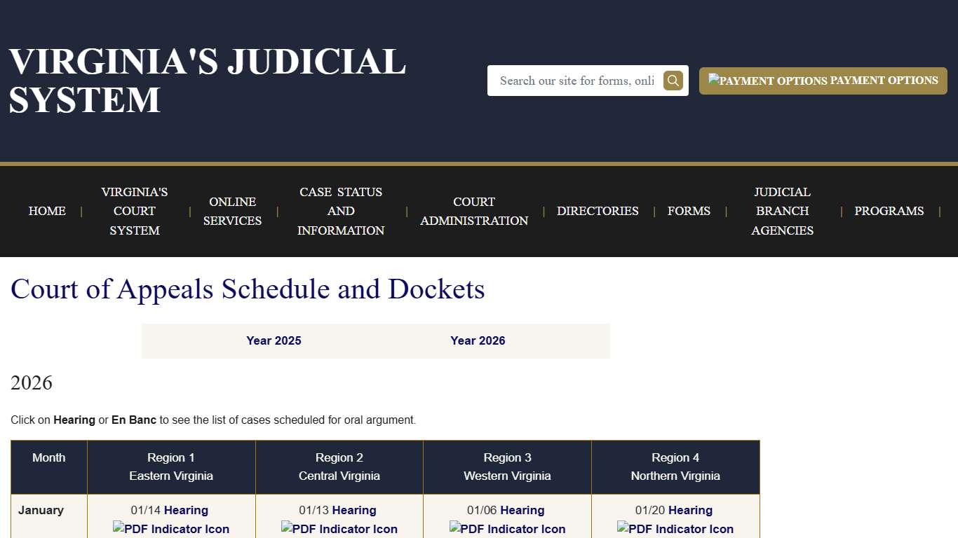The height and width of the screenshot is (538, 958).
Task: Open PDF indicator icon under Region 3 Western Virginia
Action: (506, 529)
